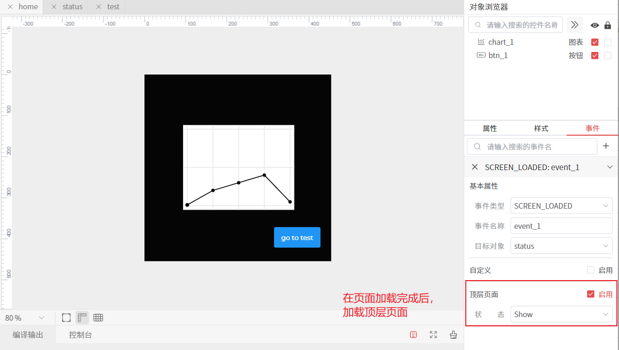619x350 pixels.
Task: Click the lock header icon
Action: 608,25
